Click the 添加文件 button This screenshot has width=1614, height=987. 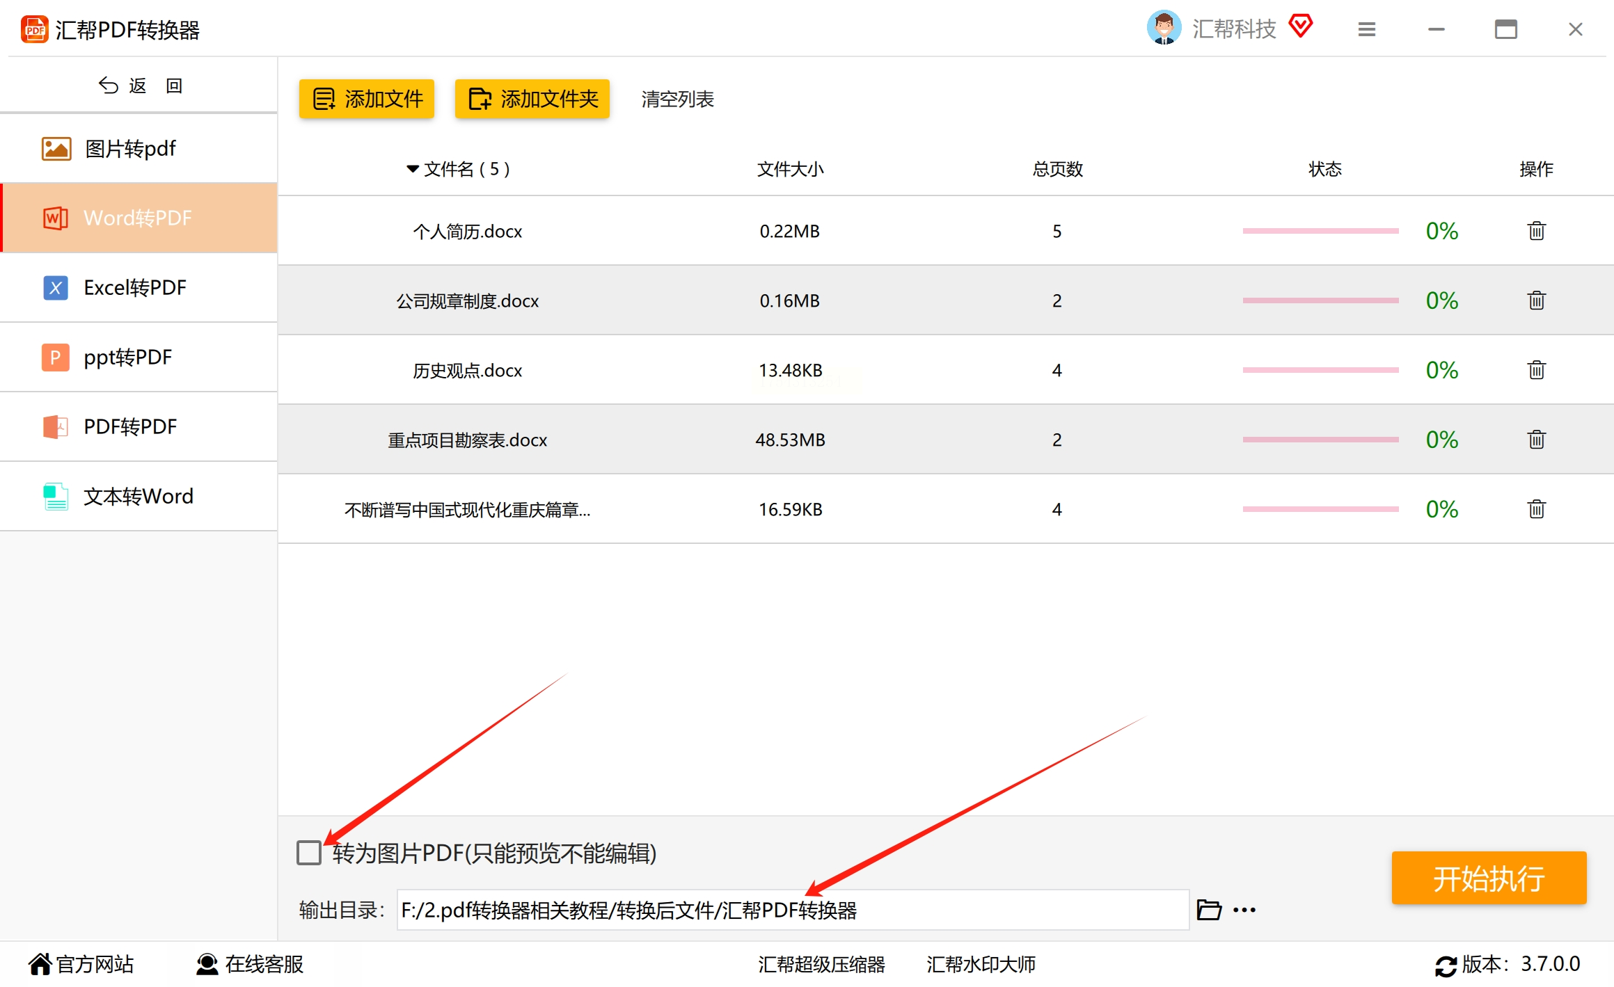[367, 99]
